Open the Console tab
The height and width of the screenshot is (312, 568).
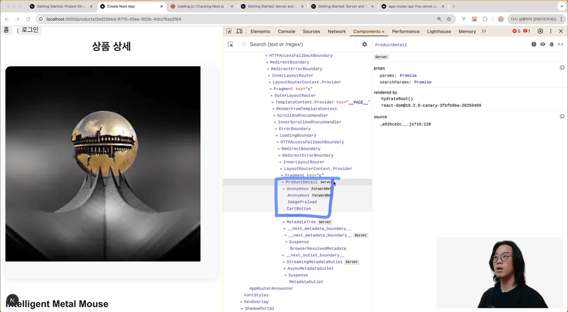point(286,31)
